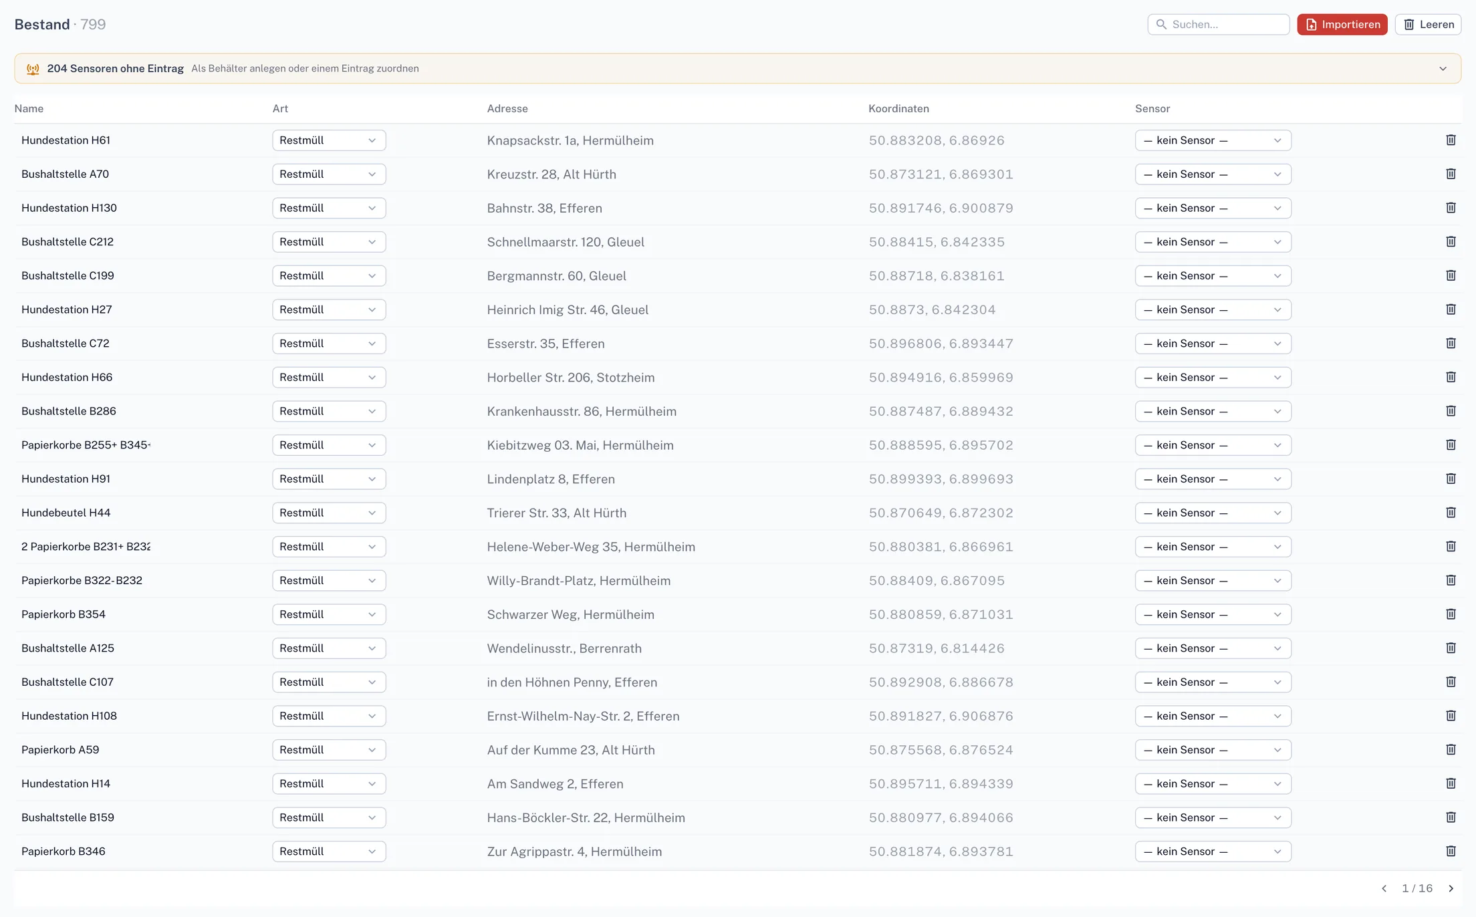Open Sensor dropdown for Bushaltstelle C107
This screenshot has height=917, width=1476.
1213,682
